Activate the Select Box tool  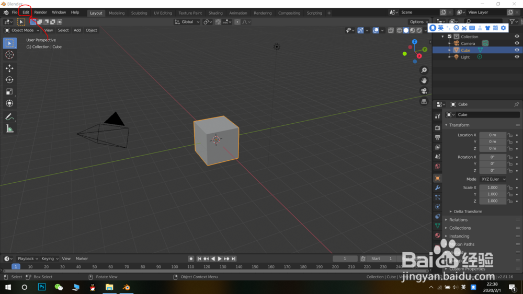click(9, 43)
